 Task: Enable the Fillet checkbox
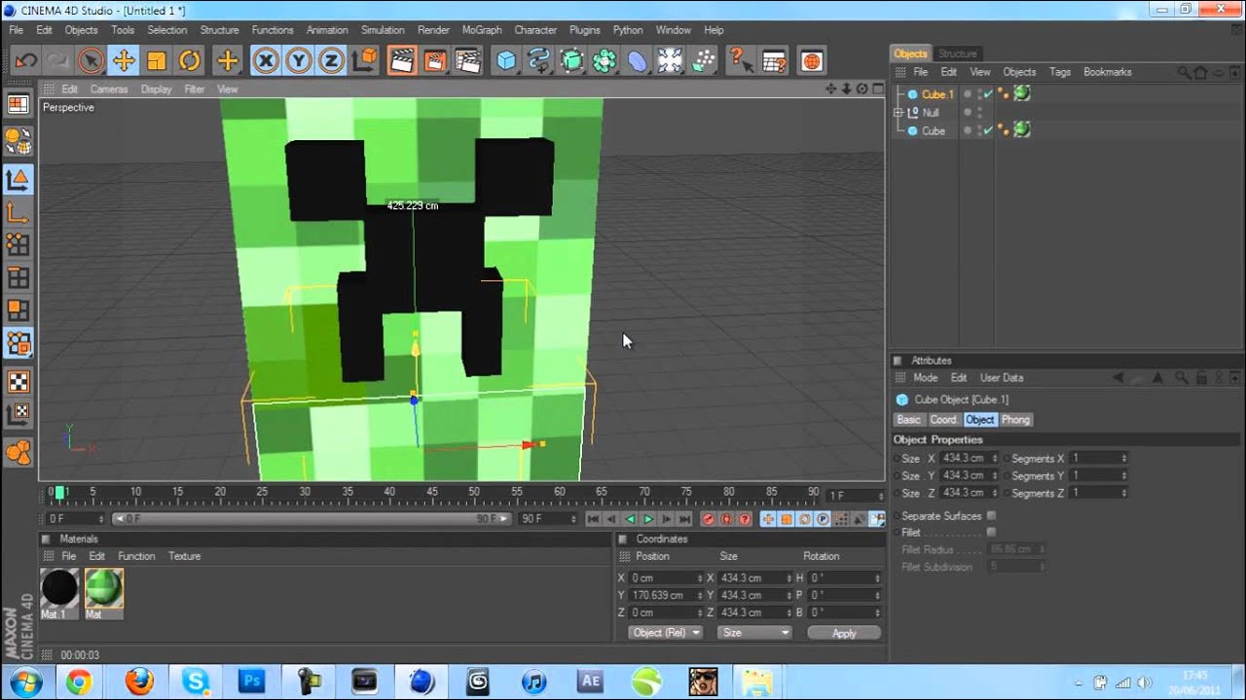coord(991,533)
